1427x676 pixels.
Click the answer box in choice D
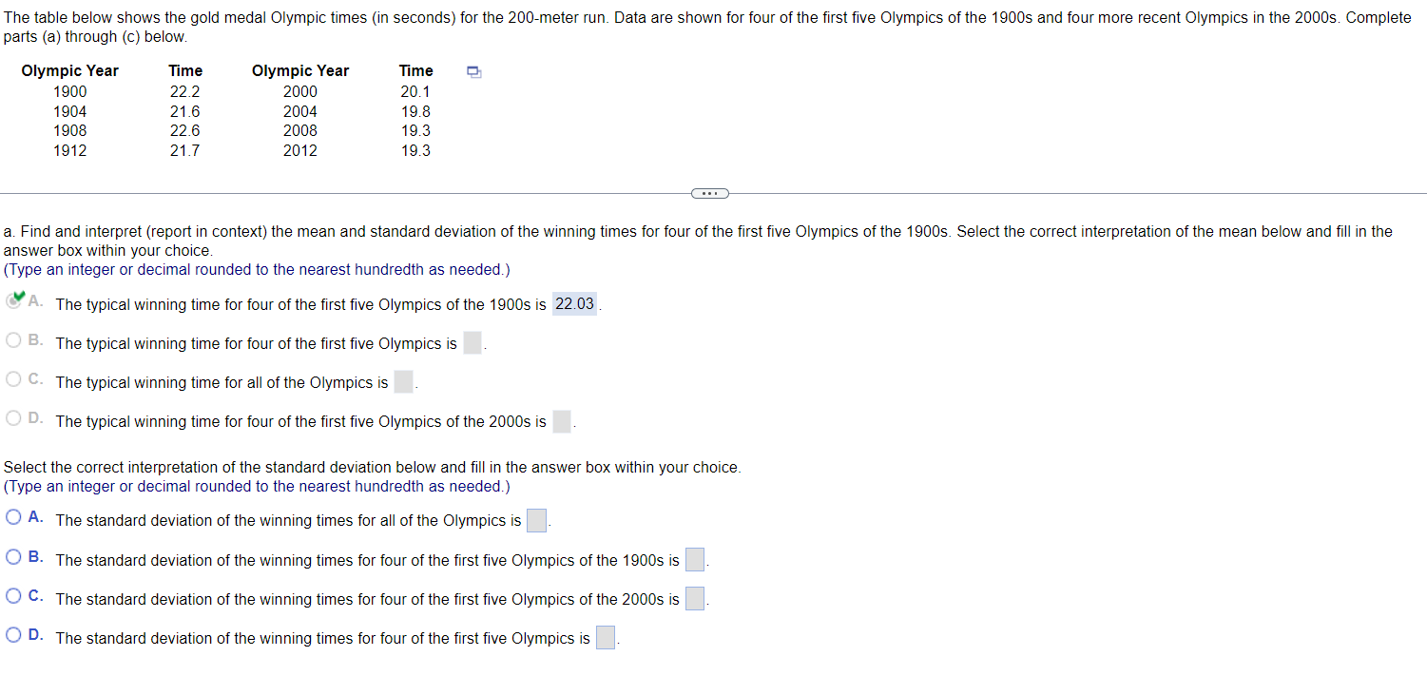(561, 419)
